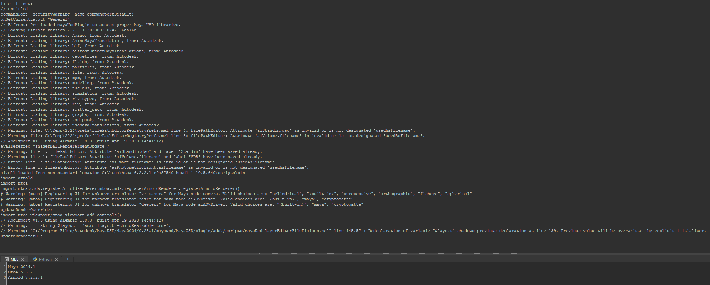This screenshot has width=710, height=285.
Task: Click the mtoa warning about "deepexr" translator
Action: click(x=182, y=205)
